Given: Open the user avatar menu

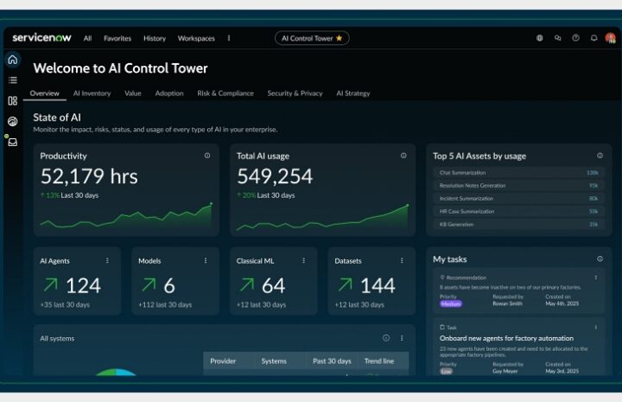Looking at the screenshot, I should tap(611, 38).
